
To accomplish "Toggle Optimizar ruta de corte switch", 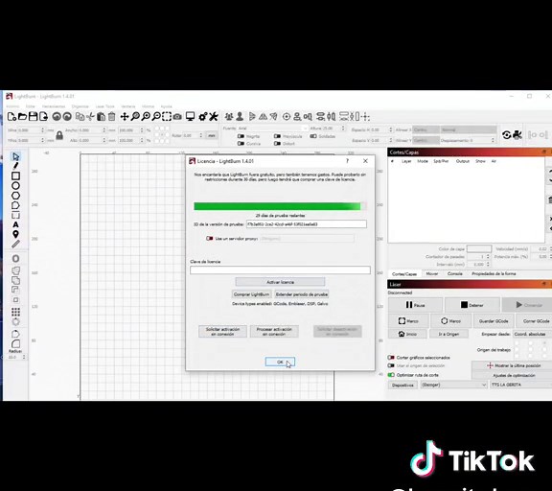I will coord(391,375).
